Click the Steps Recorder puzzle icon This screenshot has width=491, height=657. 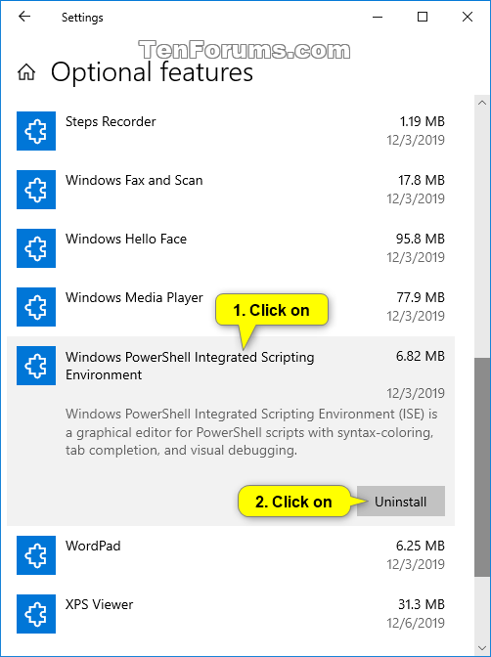(36, 131)
